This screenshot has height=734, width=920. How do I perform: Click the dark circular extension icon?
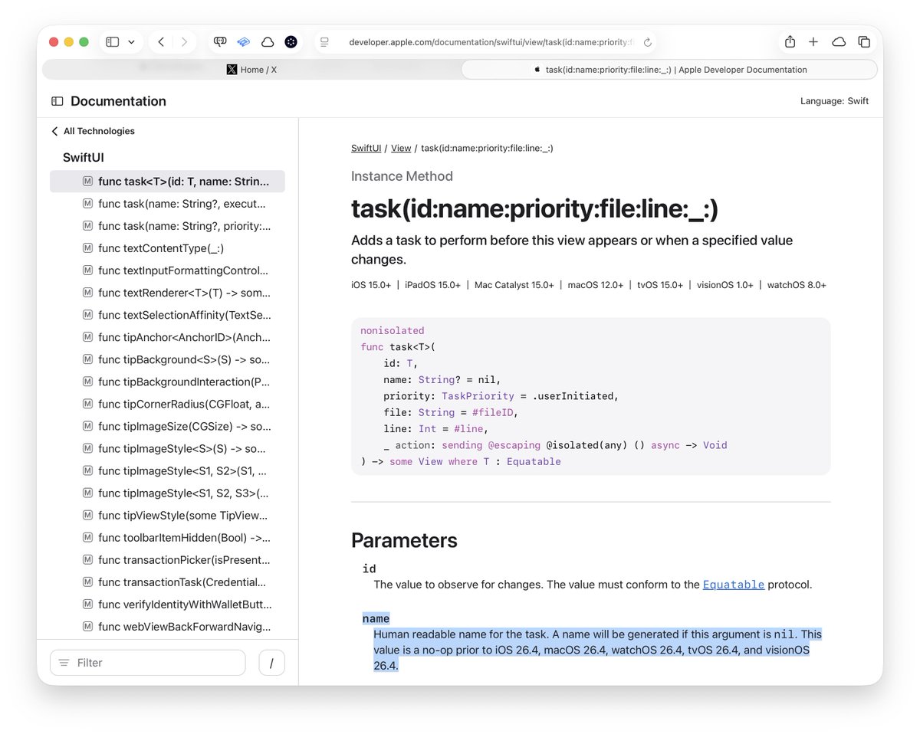[291, 42]
